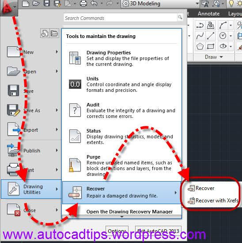Click the Units 0.0 icon

(75, 84)
